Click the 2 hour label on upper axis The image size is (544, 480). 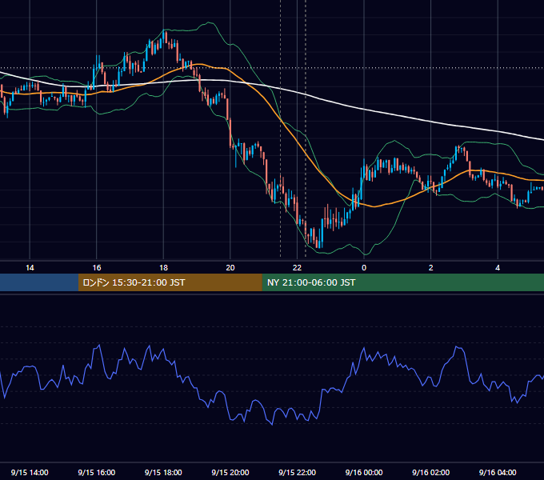coord(431,268)
